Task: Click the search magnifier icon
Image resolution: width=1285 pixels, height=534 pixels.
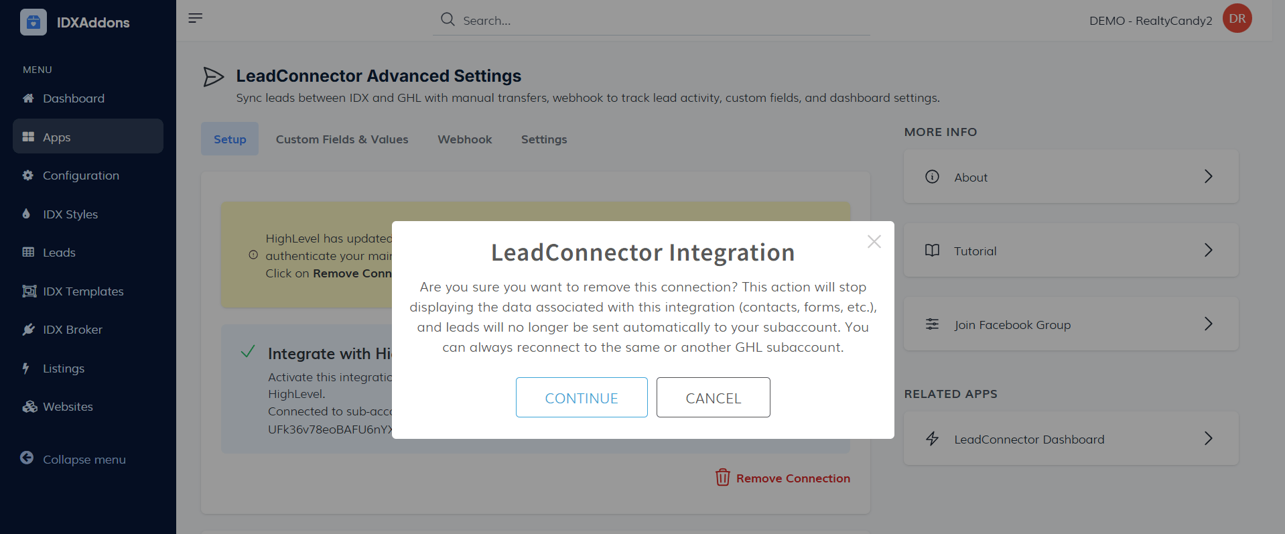Action: coord(448,19)
